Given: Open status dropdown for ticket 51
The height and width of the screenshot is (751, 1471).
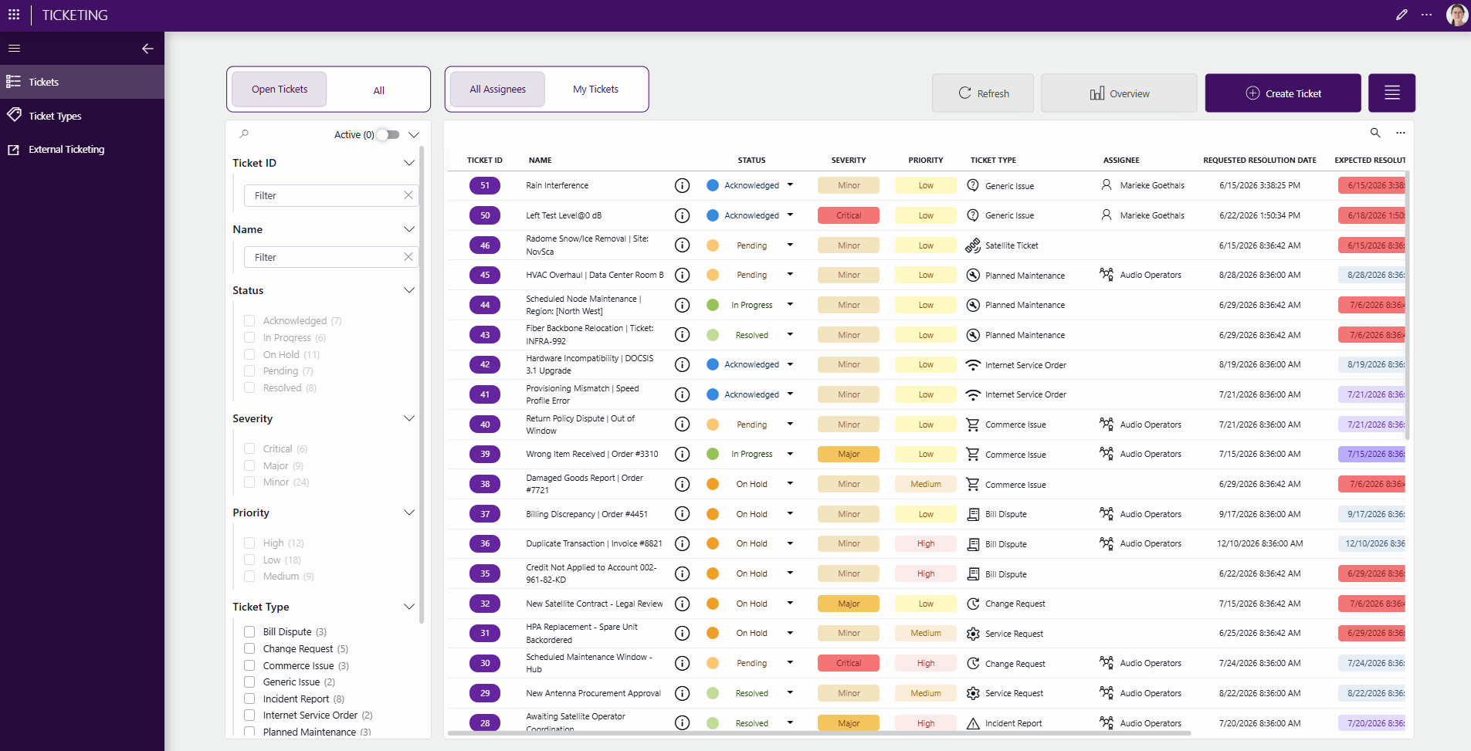Looking at the screenshot, I should tap(790, 185).
